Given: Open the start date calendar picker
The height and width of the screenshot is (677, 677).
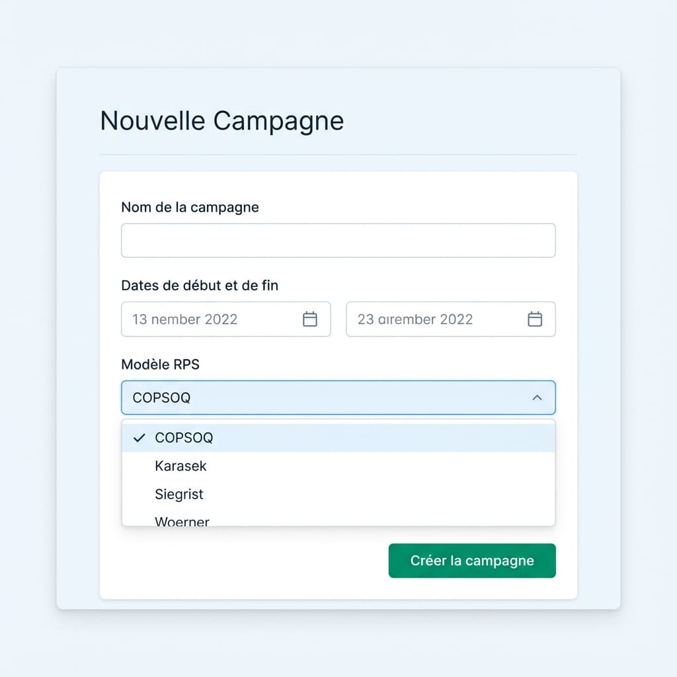Looking at the screenshot, I should click(x=309, y=319).
